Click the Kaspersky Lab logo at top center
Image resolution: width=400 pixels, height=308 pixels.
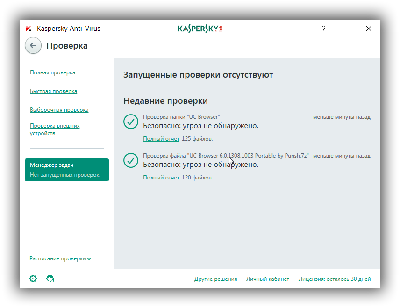(x=200, y=29)
